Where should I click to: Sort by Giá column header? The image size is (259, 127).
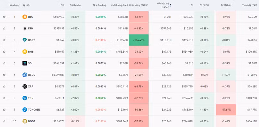[x=62, y=5]
